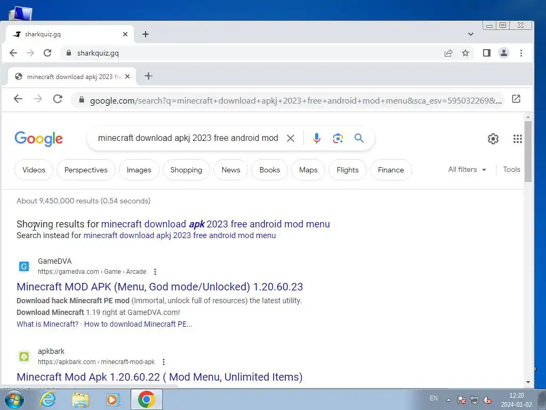Open network tray icon
Screen dimensions: 546x410
tap(474, 400)
